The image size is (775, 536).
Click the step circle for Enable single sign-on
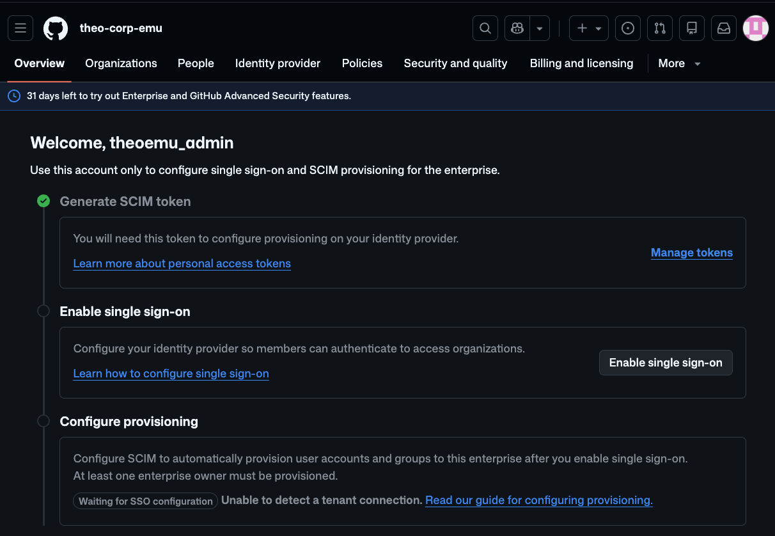pos(43,311)
